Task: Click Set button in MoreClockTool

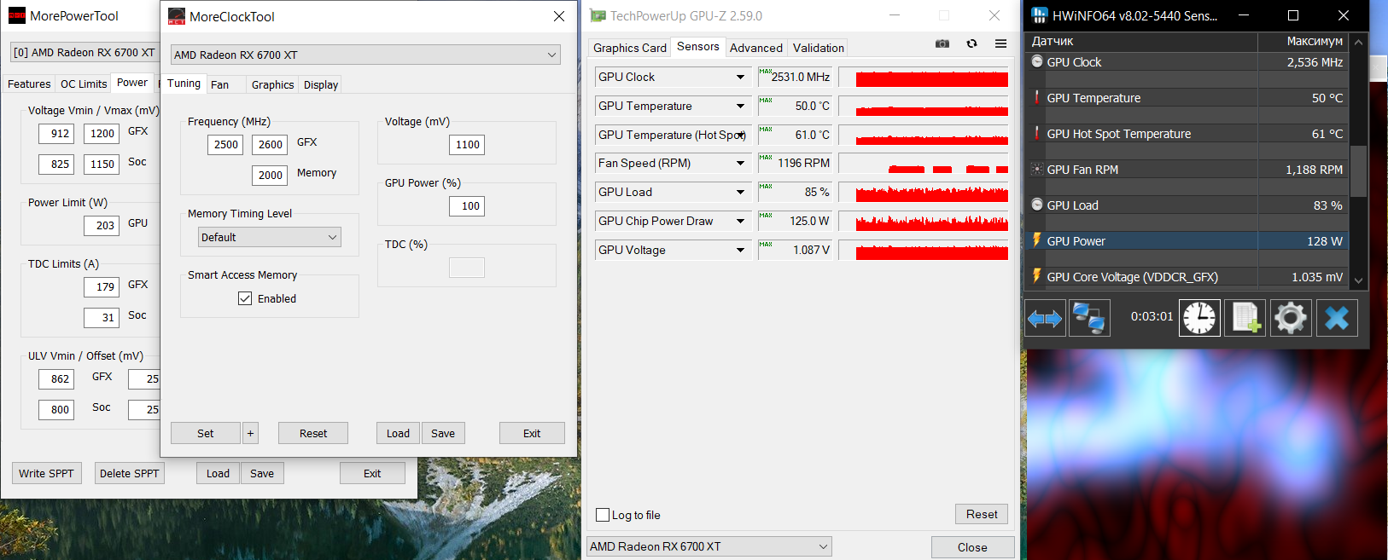Action: pyautogui.click(x=206, y=433)
